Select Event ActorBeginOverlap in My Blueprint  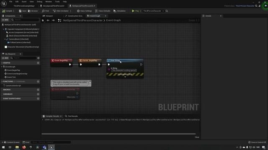click(16, 74)
